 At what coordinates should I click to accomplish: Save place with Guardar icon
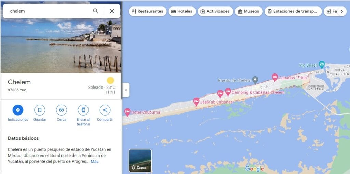(40, 110)
